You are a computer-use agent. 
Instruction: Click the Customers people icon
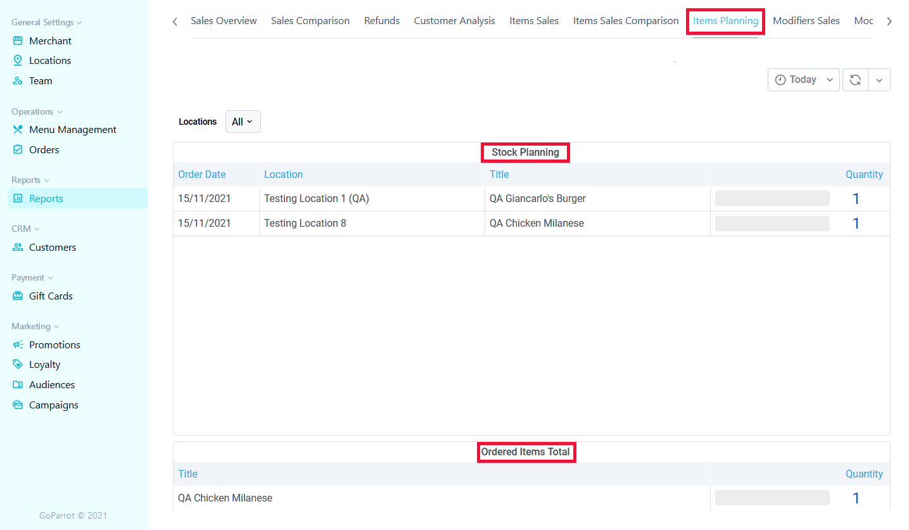[x=18, y=247]
